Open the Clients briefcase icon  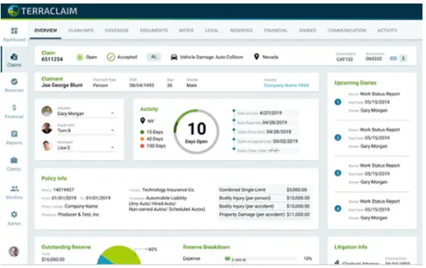point(14,160)
